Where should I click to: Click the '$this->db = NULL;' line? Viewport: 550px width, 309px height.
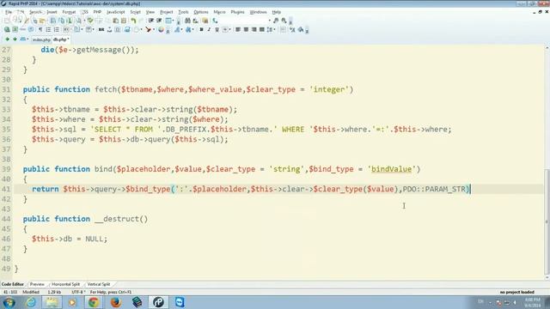(70, 239)
